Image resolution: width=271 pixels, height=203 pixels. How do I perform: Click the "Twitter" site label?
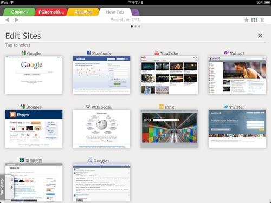coord(237,107)
